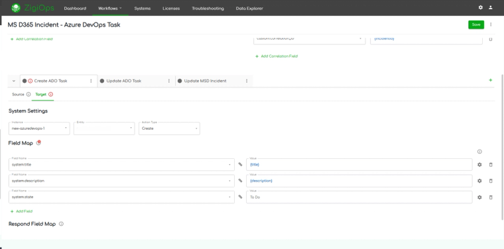Screen dimensions: 504x249
Task: Add a new action with the plus icon
Action: [x=491, y=80]
